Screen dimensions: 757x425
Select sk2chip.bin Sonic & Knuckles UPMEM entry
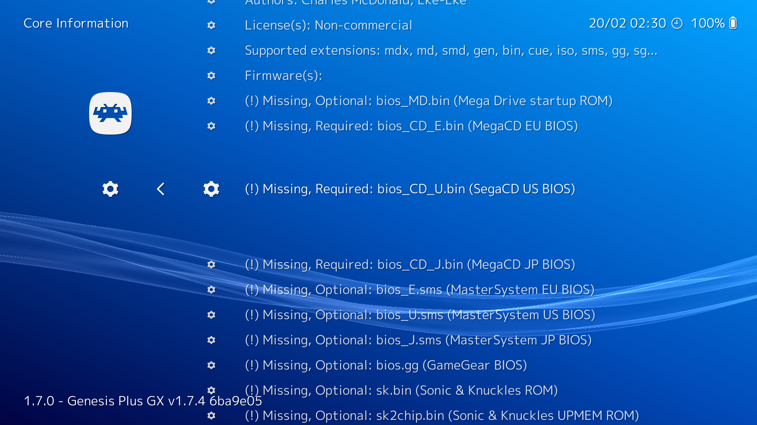pos(442,416)
